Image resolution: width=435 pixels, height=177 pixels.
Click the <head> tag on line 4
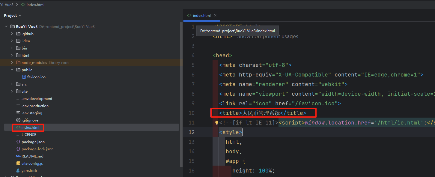coord(222,55)
